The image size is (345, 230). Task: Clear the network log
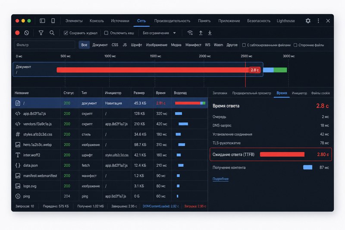click(27, 33)
